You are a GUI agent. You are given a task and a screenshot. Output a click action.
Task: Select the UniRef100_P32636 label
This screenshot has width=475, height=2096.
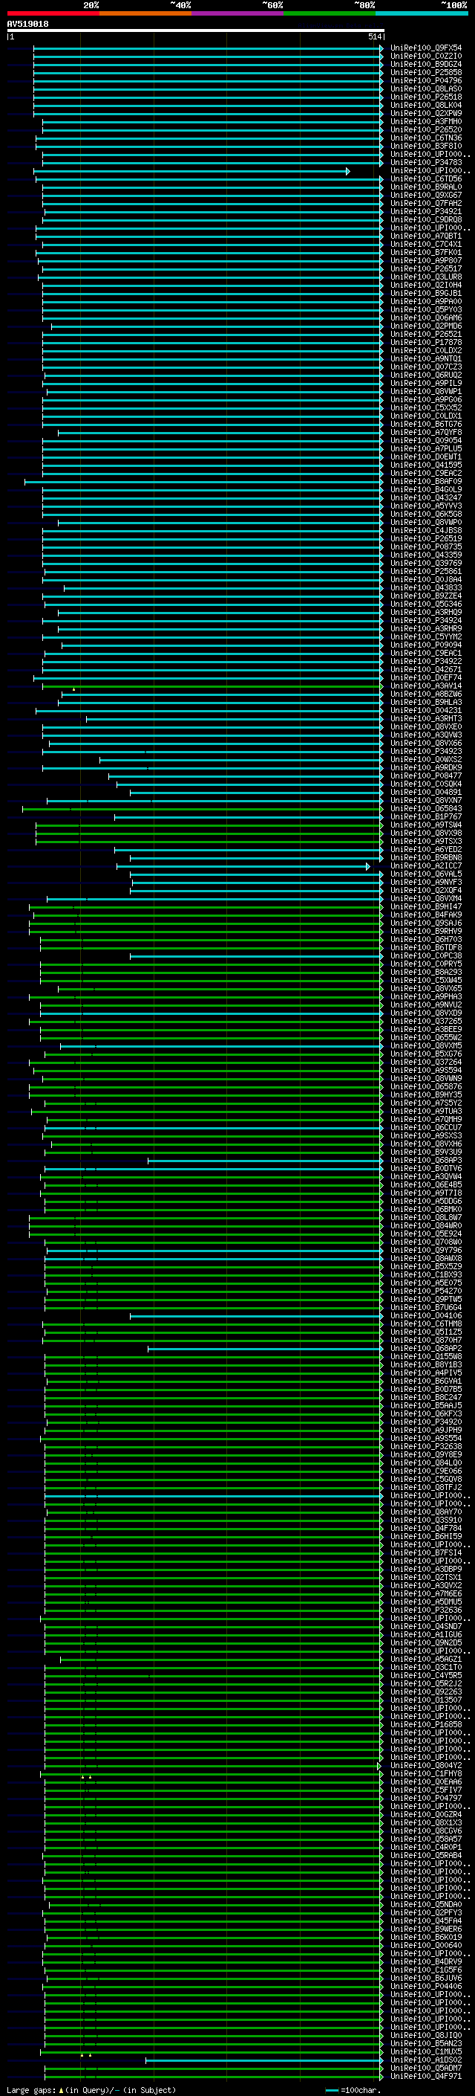(x=425, y=1610)
